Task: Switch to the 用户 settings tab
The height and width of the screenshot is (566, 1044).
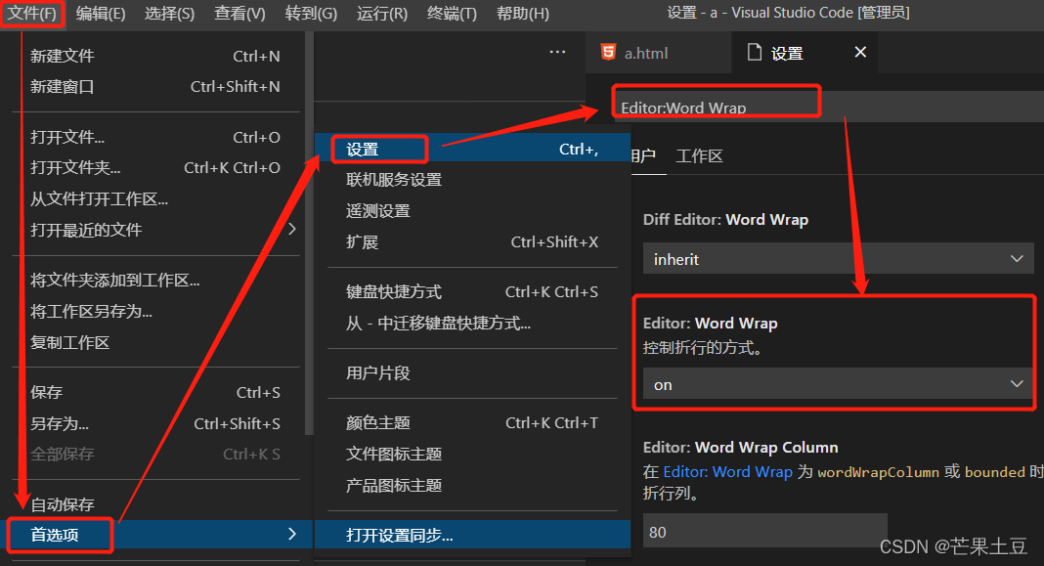Action: [643, 156]
